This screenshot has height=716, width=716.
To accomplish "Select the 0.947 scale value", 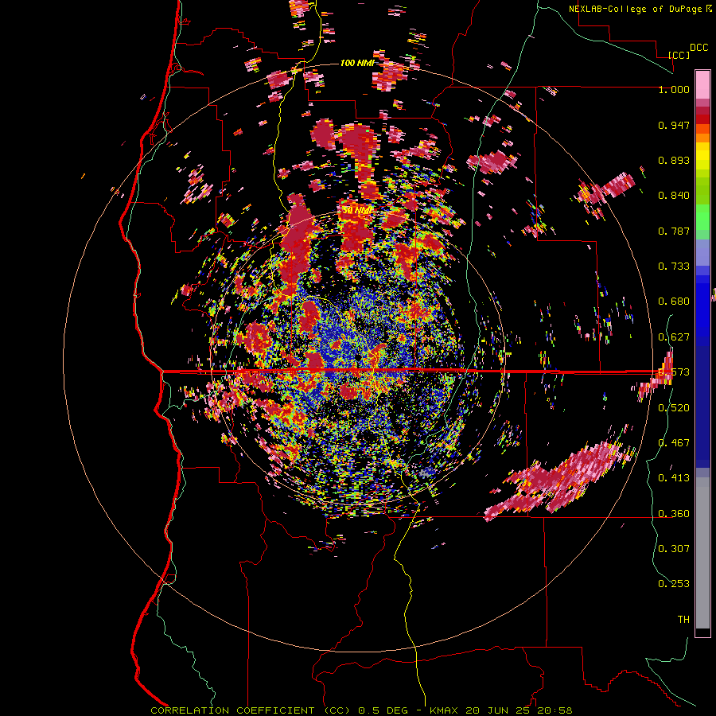I will click(x=674, y=125).
